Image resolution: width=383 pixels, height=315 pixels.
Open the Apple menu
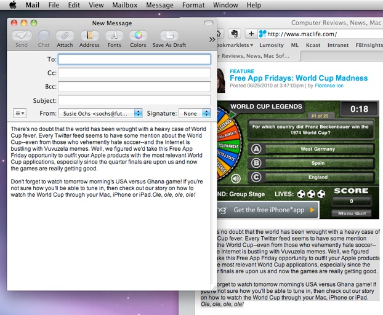click(13, 5)
